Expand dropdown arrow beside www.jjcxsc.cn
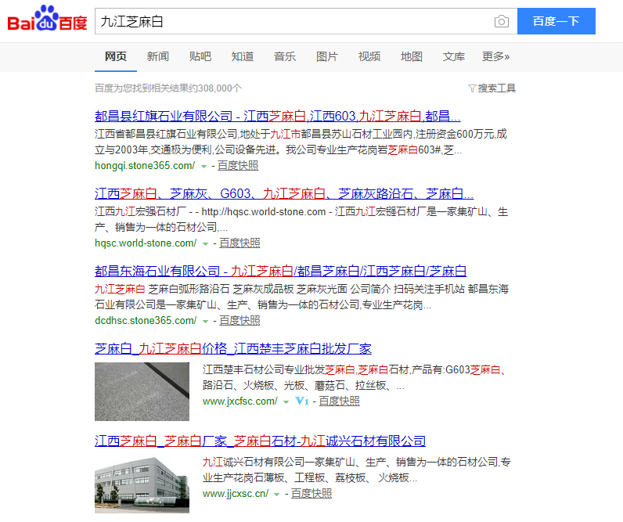Image resolution: width=623 pixels, height=522 pixels. point(277,494)
